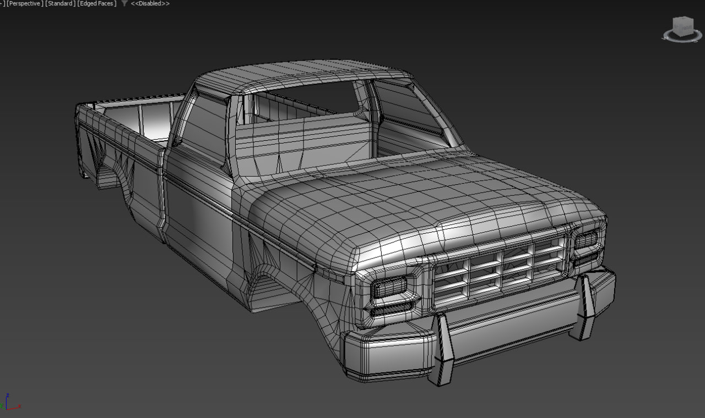Open the Standard shading label menu

[61, 4]
